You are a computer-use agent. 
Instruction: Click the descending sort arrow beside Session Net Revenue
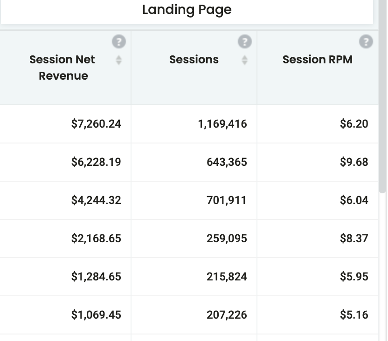120,62
